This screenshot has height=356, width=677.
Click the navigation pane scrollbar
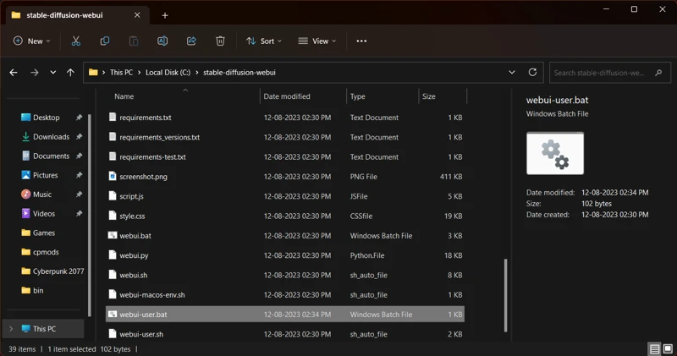click(90, 216)
